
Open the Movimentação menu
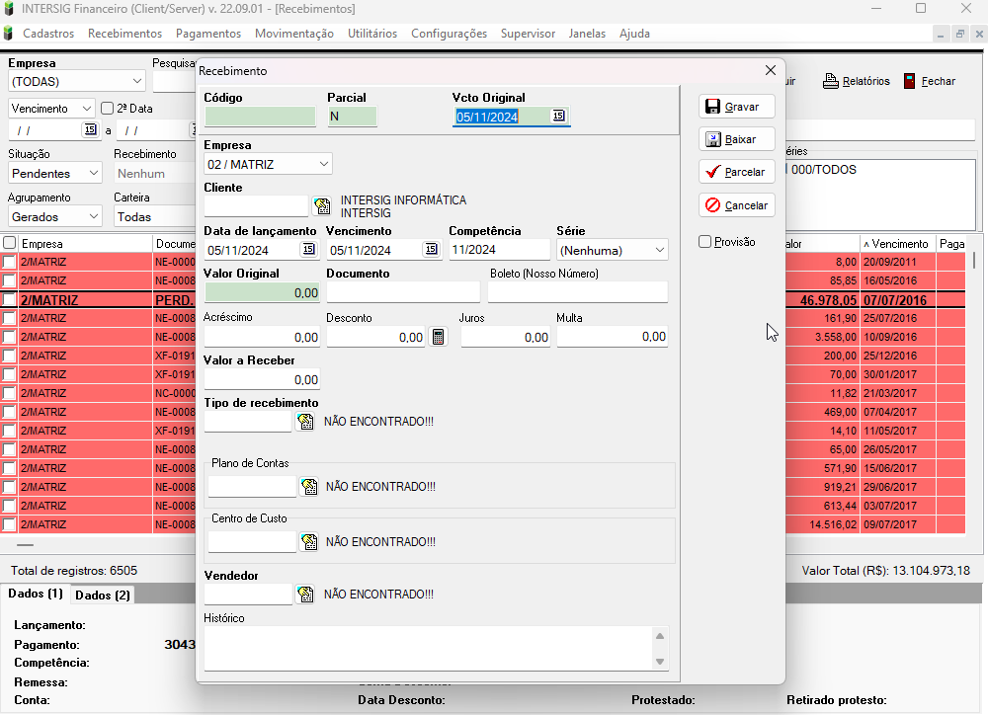point(294,34)
